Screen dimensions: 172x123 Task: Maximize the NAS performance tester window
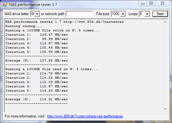pyautogui.click(x=151, y=3)
